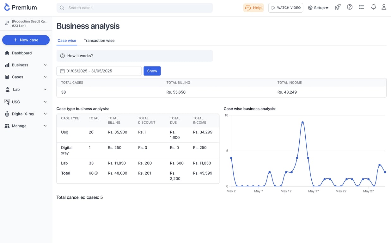Click the headset icon on Help

(248, 8)
